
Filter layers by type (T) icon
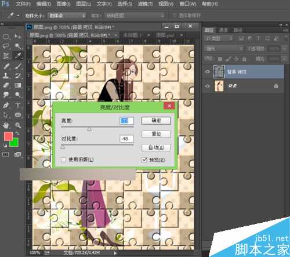click(x=259, y=38)
